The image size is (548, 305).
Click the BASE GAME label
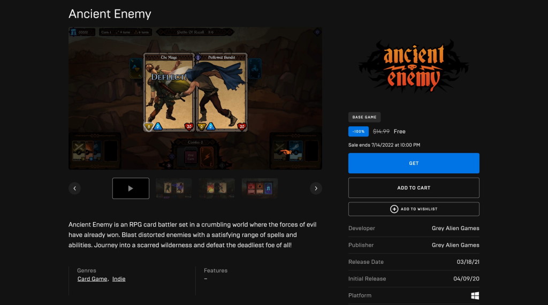(364, 117)
